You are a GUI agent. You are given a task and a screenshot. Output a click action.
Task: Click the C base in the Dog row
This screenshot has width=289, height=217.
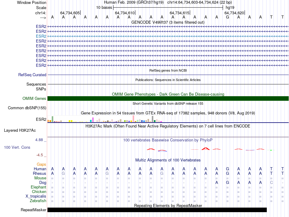[271, 183]
